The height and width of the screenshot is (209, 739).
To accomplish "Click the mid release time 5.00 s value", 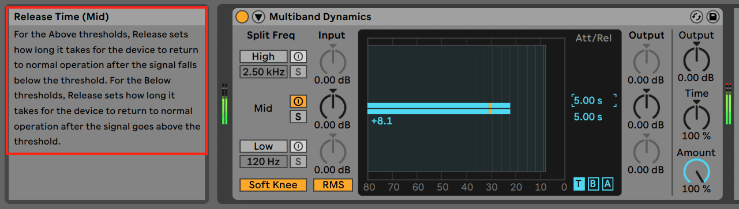I will pos(588,117).
